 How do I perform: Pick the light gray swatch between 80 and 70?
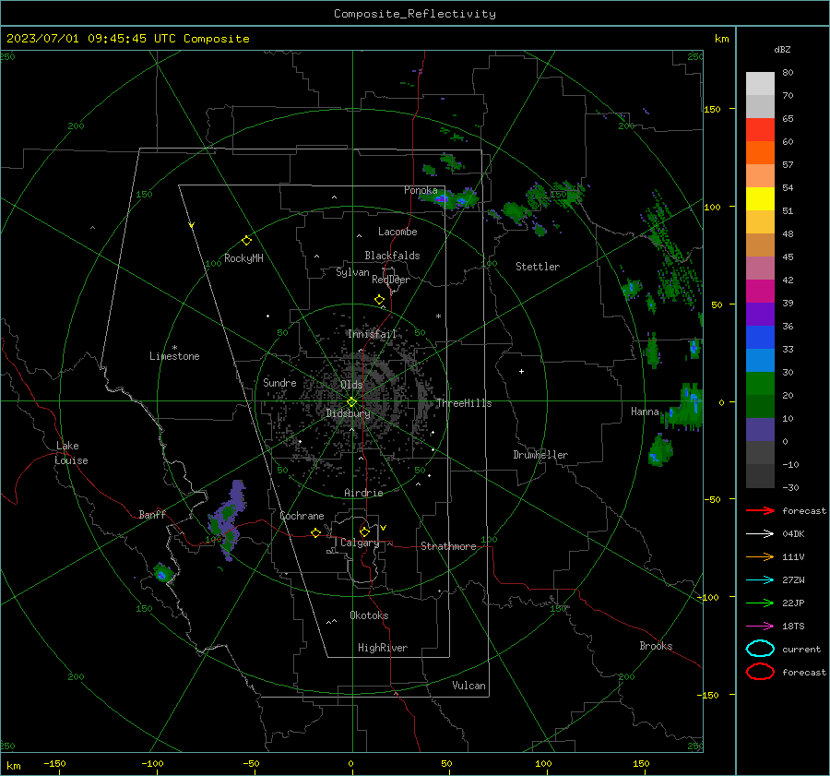click(x=760, y=83)
